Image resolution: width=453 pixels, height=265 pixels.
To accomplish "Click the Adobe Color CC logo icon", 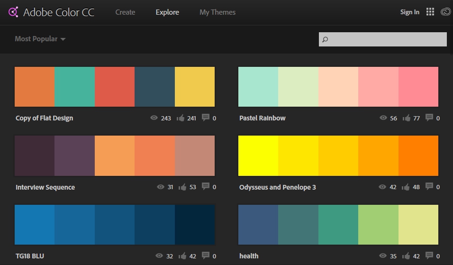I will [13, 12].
